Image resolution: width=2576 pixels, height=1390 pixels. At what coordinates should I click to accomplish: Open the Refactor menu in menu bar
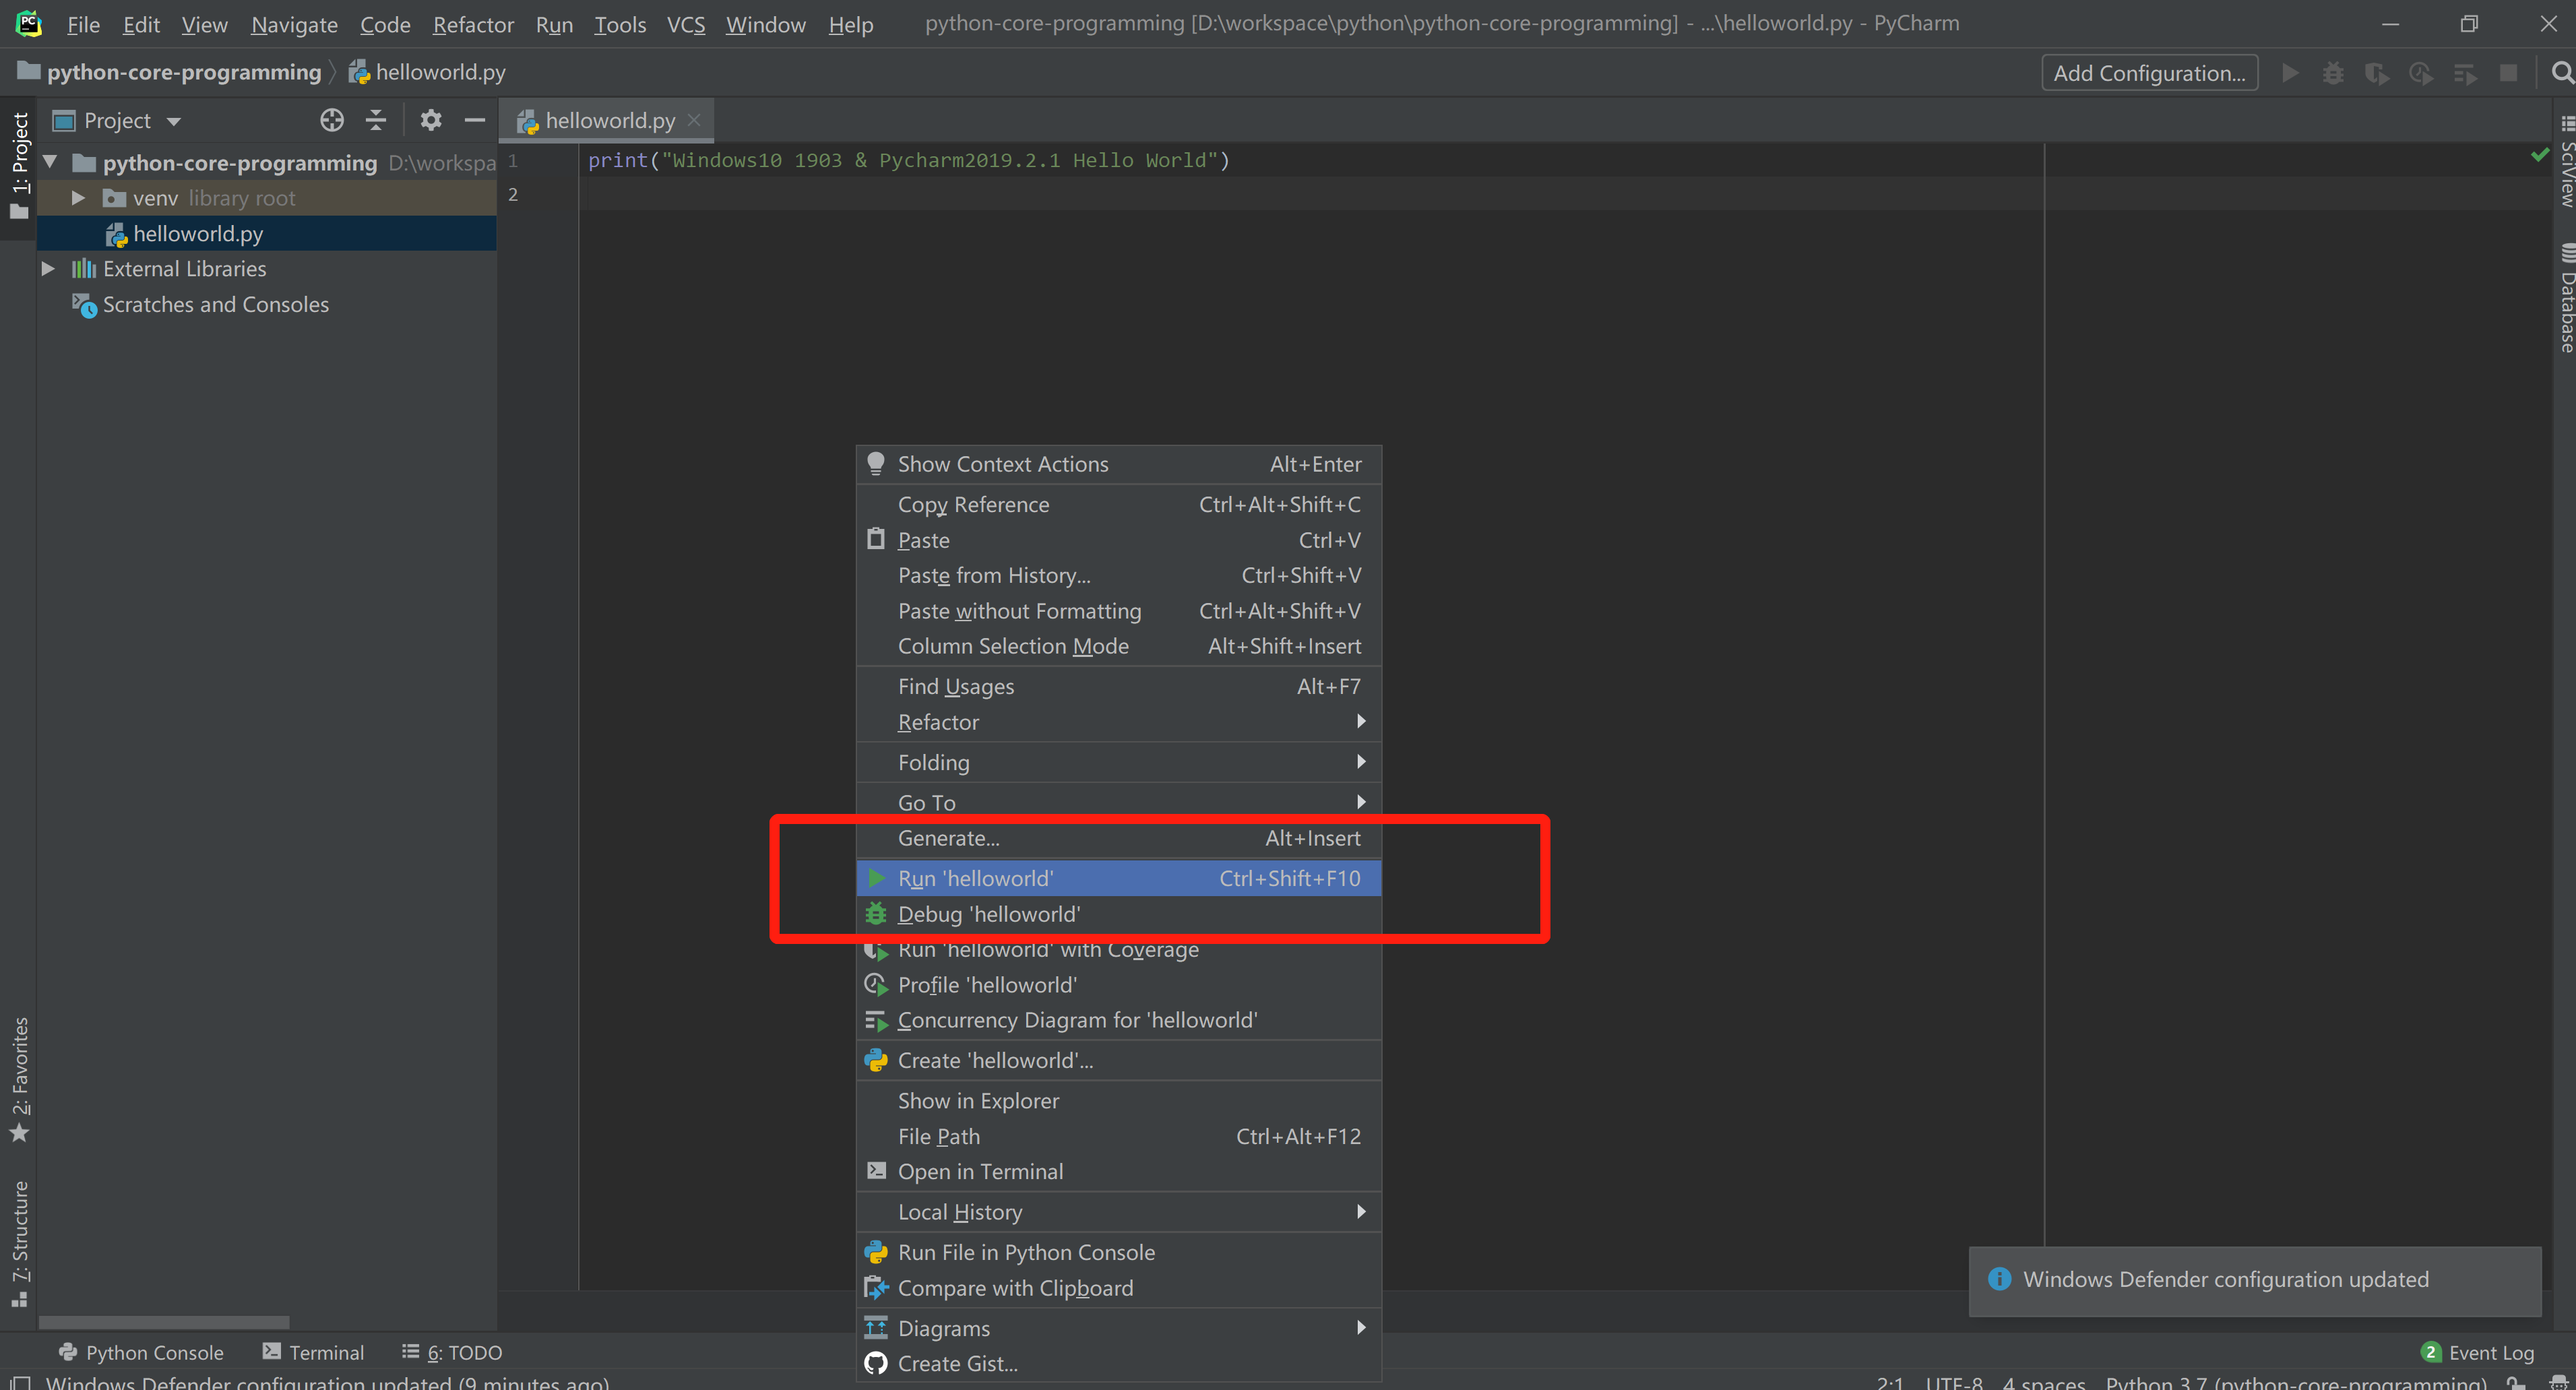tap(473, 24)
